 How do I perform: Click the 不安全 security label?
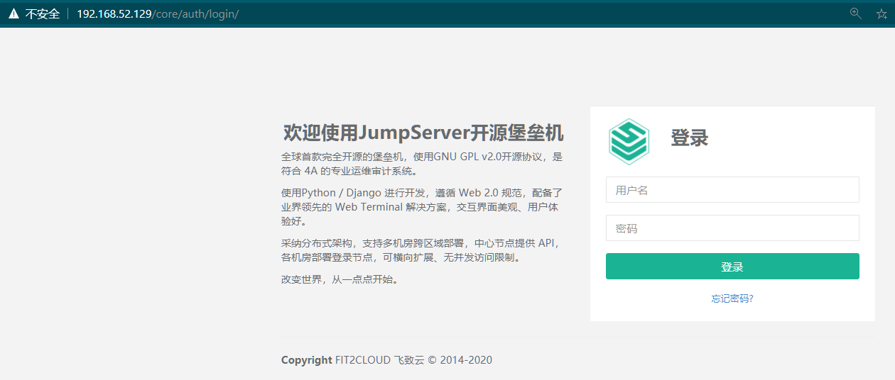point(43,14)
